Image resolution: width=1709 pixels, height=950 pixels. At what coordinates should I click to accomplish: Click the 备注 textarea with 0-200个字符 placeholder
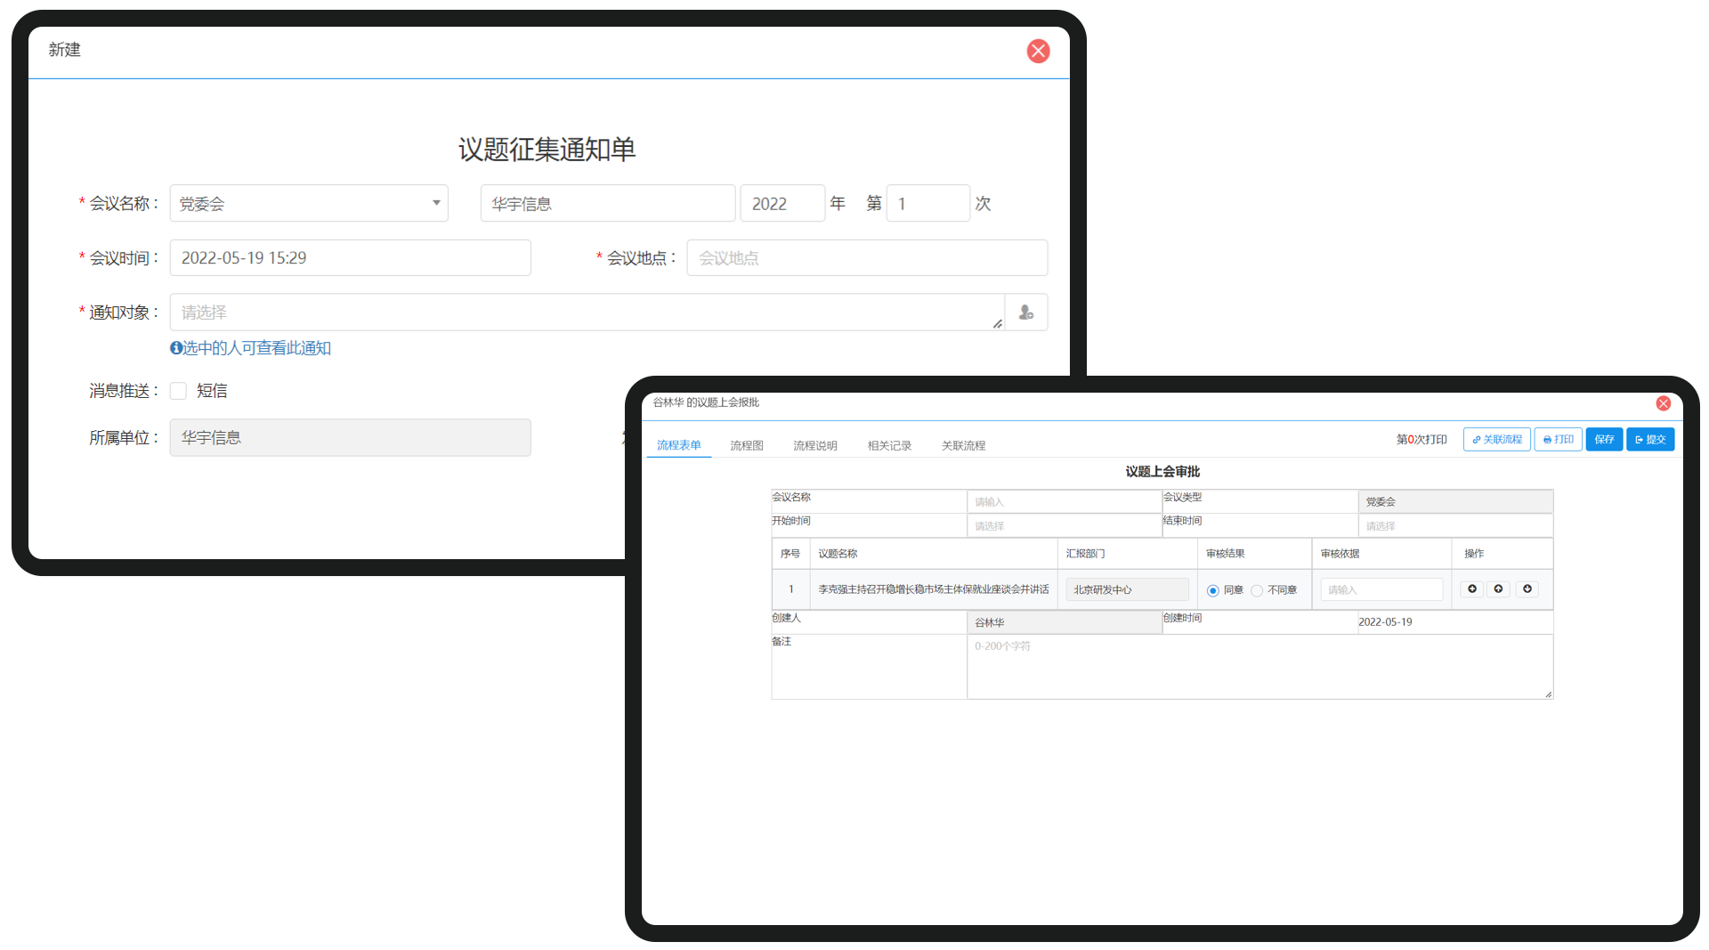[1260, 667]
